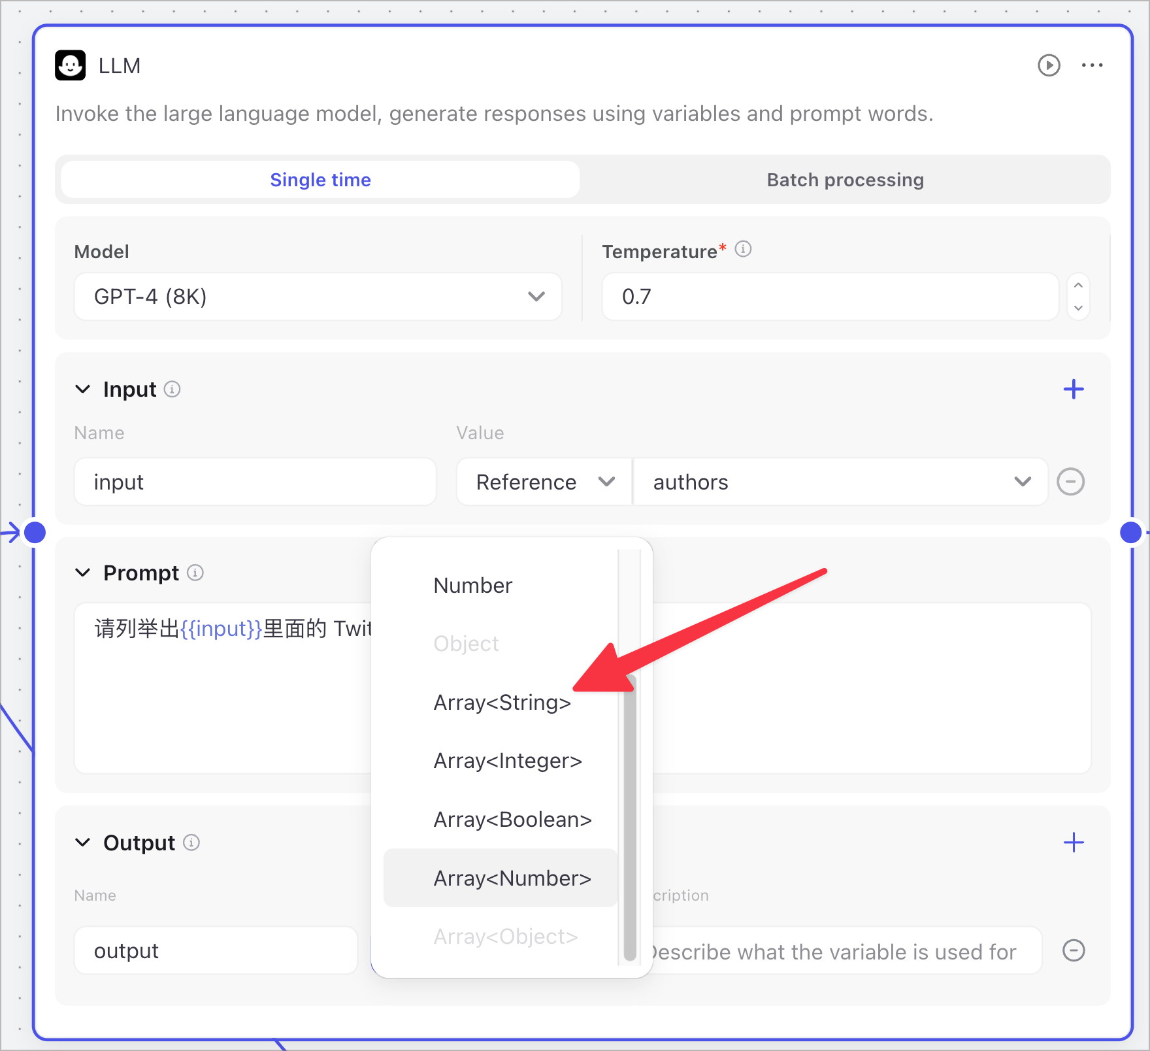
Task: Add a new input parameter with plus icon
Action: click(x=1073, y=390)
